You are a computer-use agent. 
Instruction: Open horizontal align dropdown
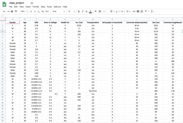(112, 11)
